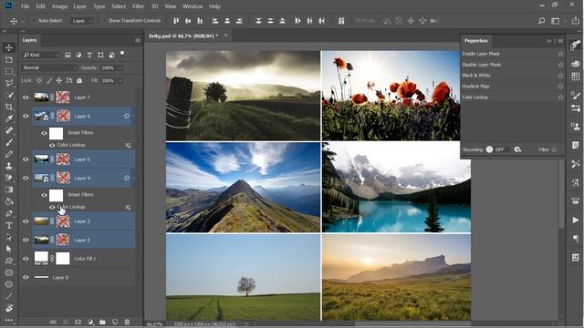
Task: Hide Layer 6 visibility eye
Action: pos(26,116)
